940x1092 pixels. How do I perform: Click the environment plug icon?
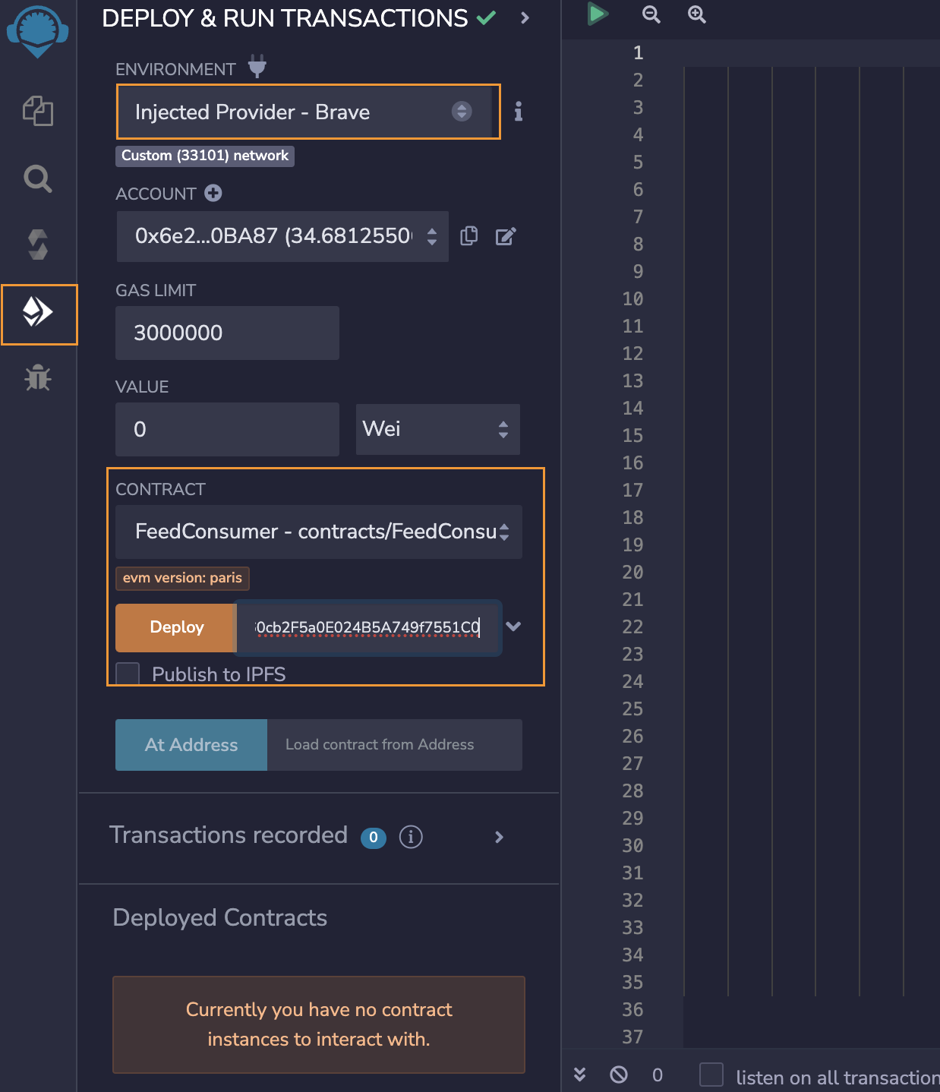coord(257,67)
